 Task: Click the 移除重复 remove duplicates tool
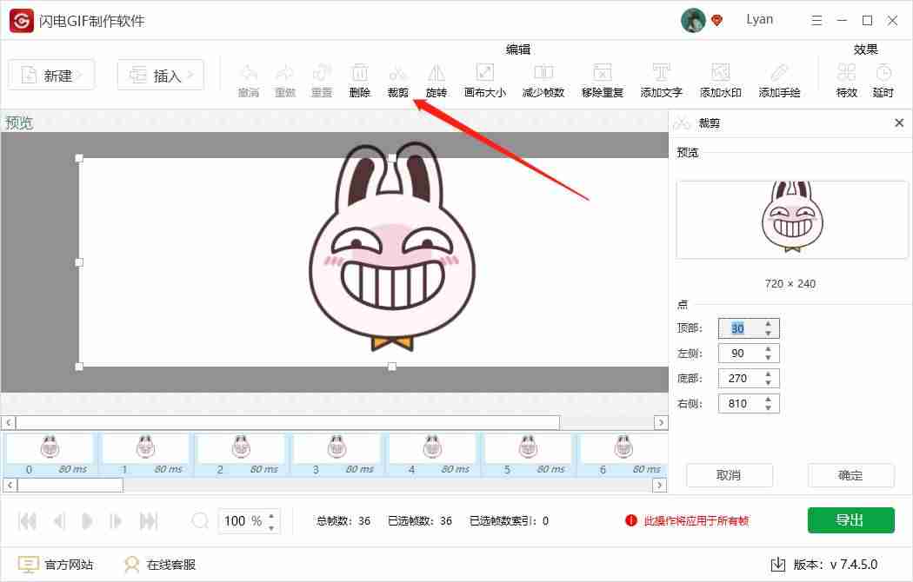602,80
